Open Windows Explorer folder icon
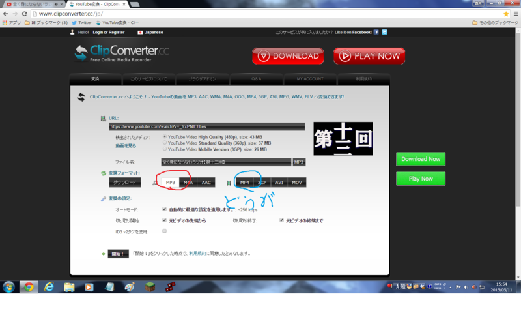The height and width of the screenshot is (326, 521). tap(69, 287)
